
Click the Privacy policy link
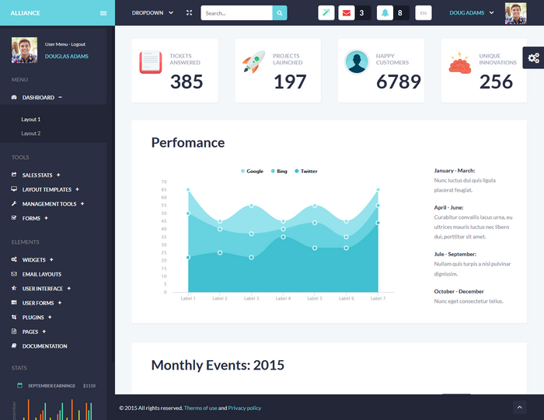click(x=245, y=408)
